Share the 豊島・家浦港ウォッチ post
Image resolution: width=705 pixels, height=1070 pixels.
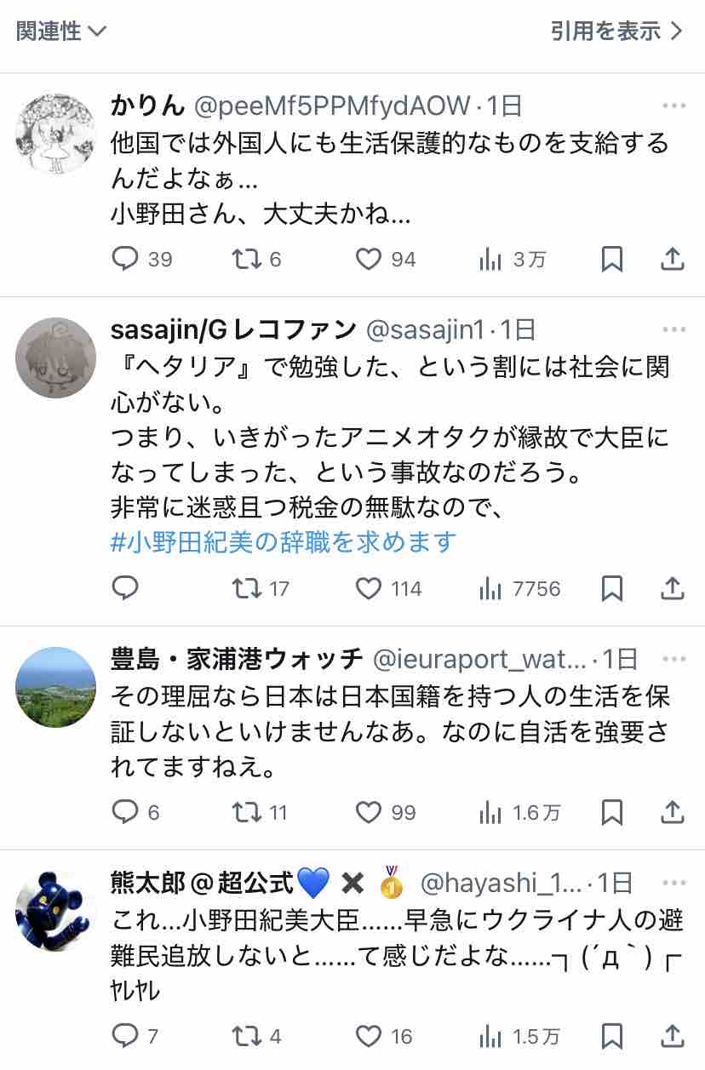673,812
